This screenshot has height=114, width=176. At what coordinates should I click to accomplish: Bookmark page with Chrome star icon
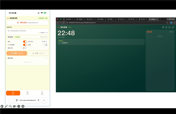coord(167,23)
